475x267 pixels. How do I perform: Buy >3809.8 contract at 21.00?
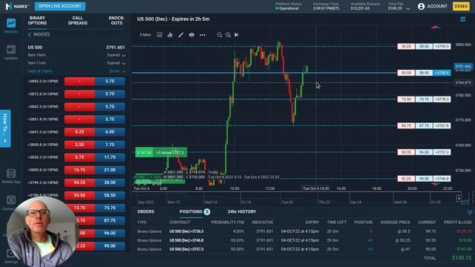click(110, 170)
